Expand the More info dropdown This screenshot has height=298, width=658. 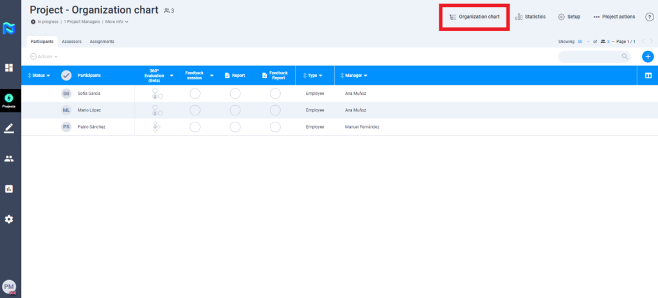pos(117,22)
